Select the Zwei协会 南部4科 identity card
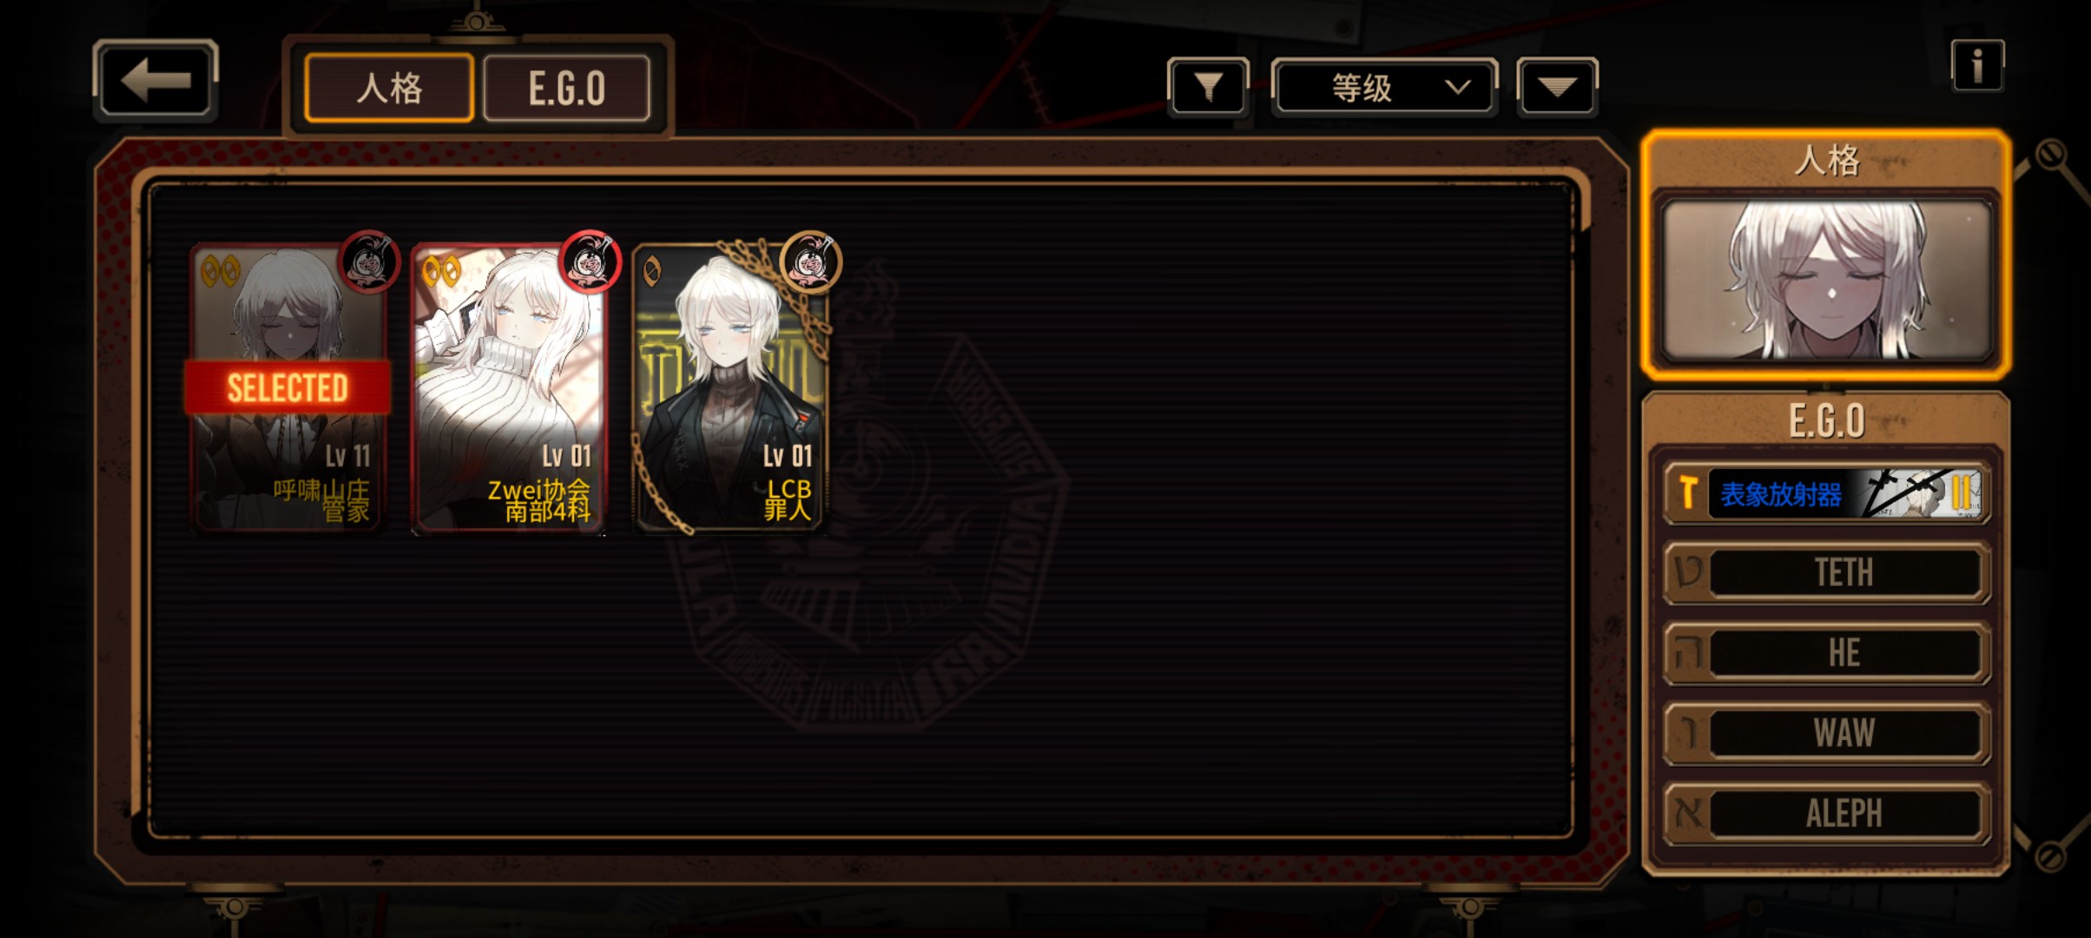 509,387
